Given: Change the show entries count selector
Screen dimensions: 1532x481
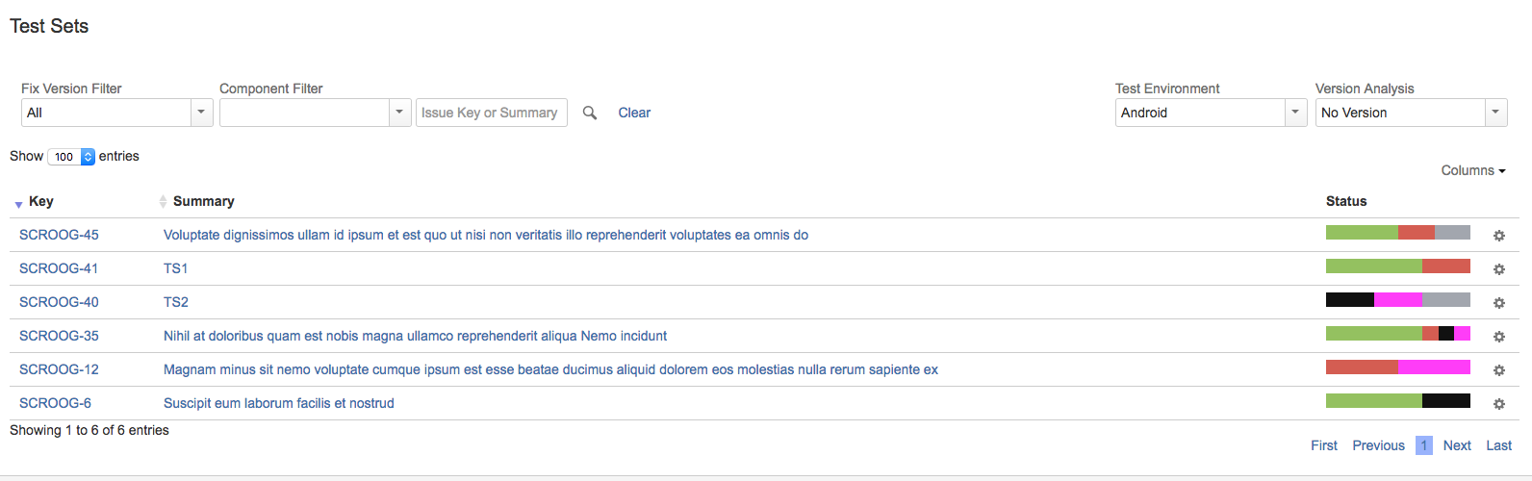Looking at the screenshot, I should coord(71,157).
